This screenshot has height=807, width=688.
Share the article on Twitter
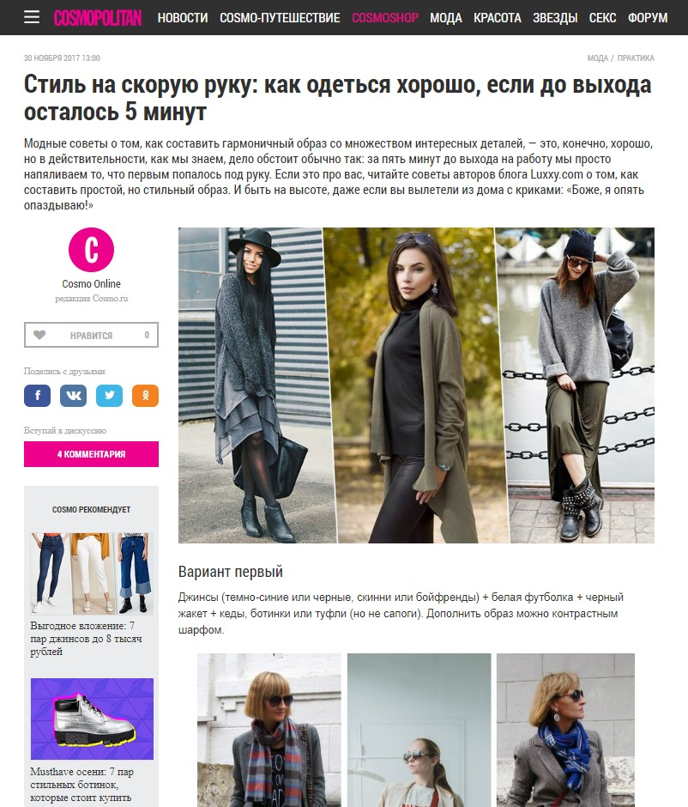tap(109, 396)
